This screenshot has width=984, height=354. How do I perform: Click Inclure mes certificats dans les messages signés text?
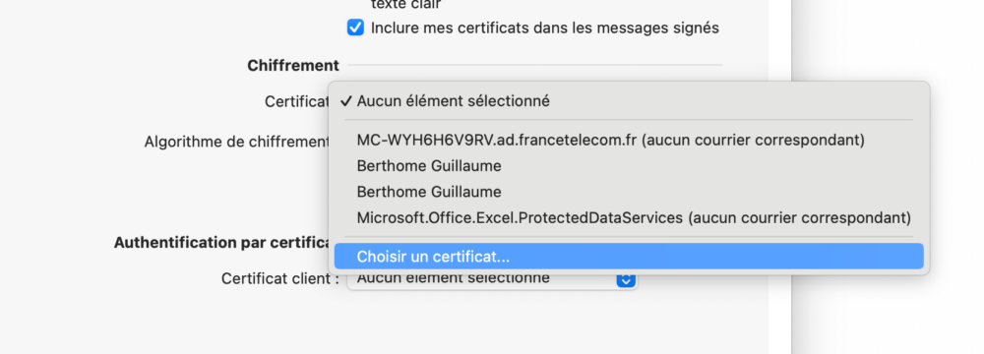coord(545,29)
